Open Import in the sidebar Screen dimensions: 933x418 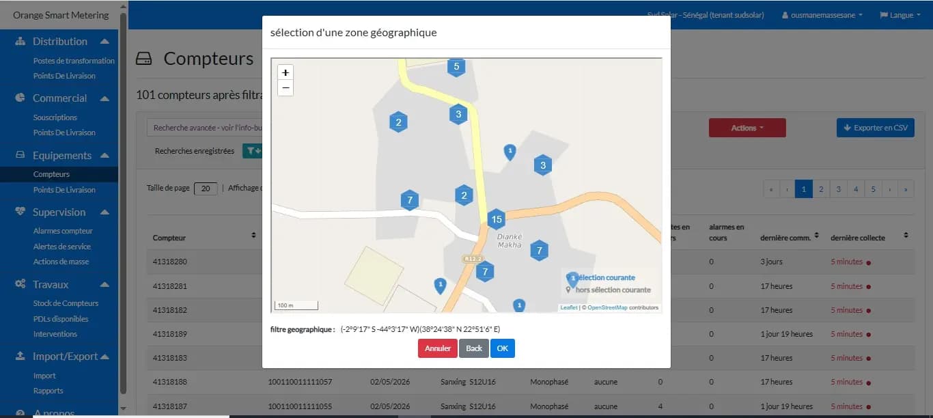pyautogui.click(x=44, y=376)
